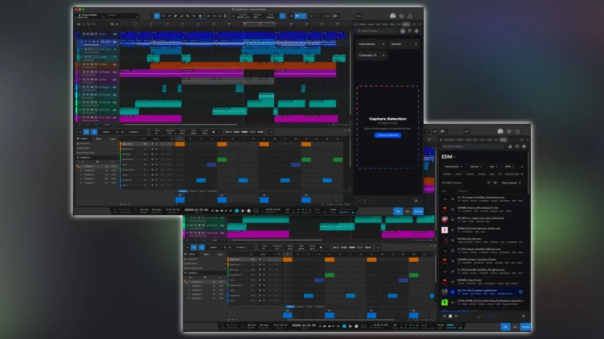The width and height of the screenshot is (604, 339).
Task: Adjust the first step's velocity bar in top-left editor
Action: tap(180, 199)
